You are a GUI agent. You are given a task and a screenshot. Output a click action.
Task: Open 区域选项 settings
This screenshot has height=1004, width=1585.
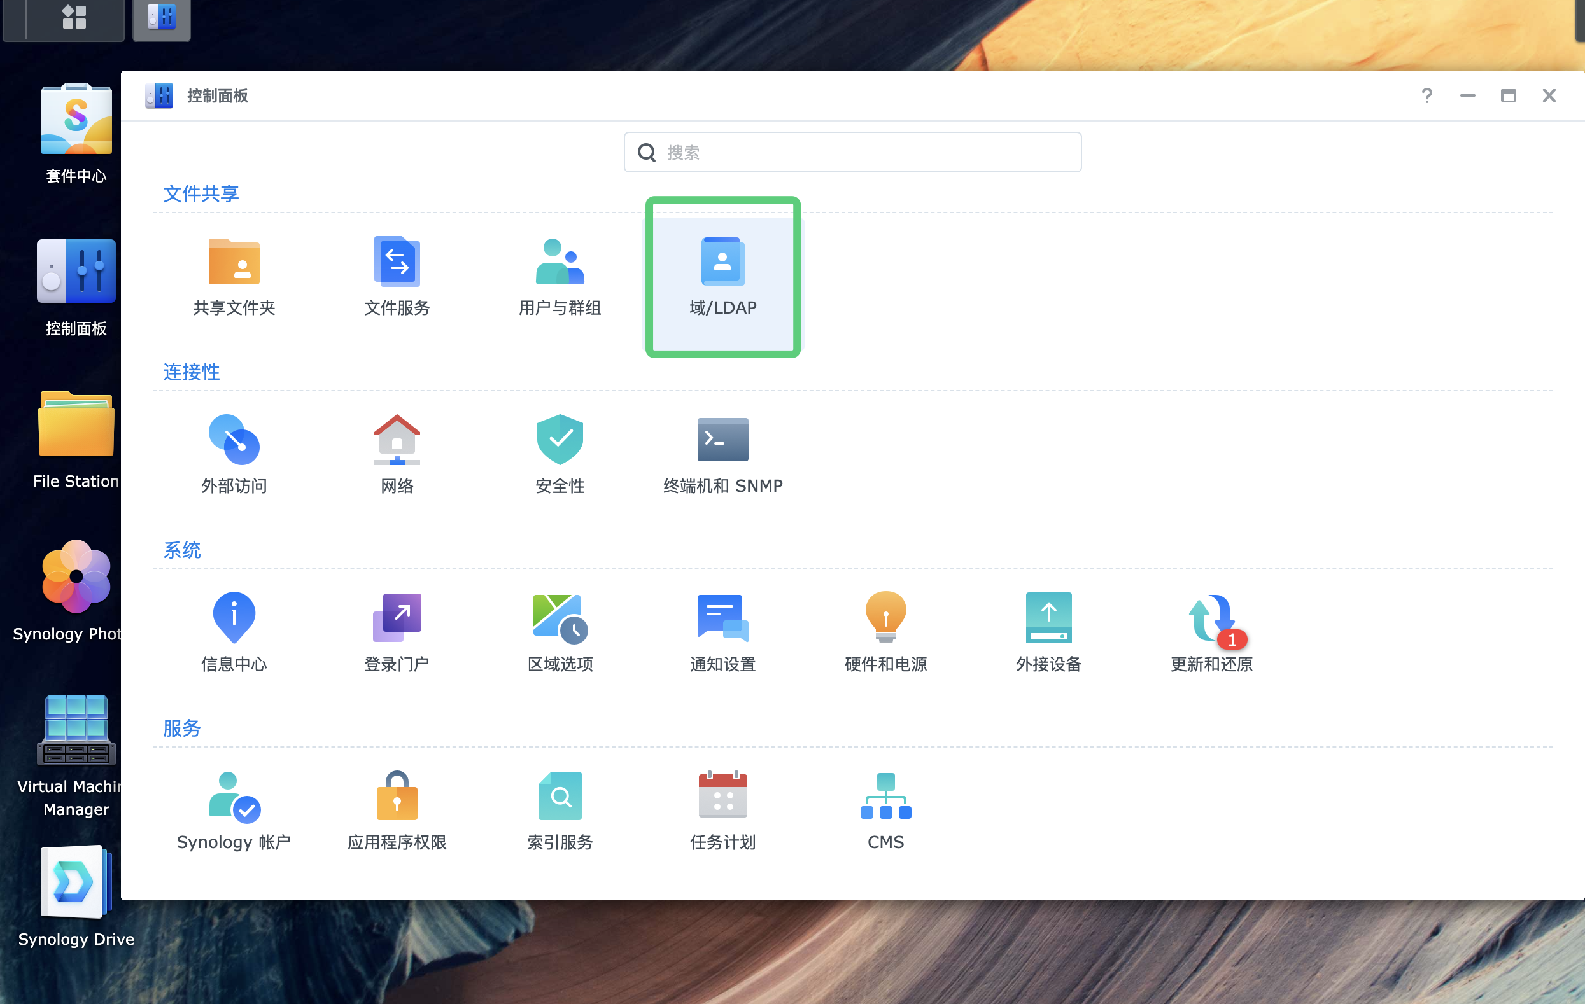[559, 632]
